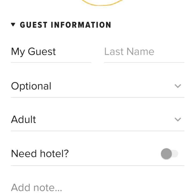Tap the yellow circle at the top
The height and width of the screenshot is (193, 193).
[x=102, y=3]
